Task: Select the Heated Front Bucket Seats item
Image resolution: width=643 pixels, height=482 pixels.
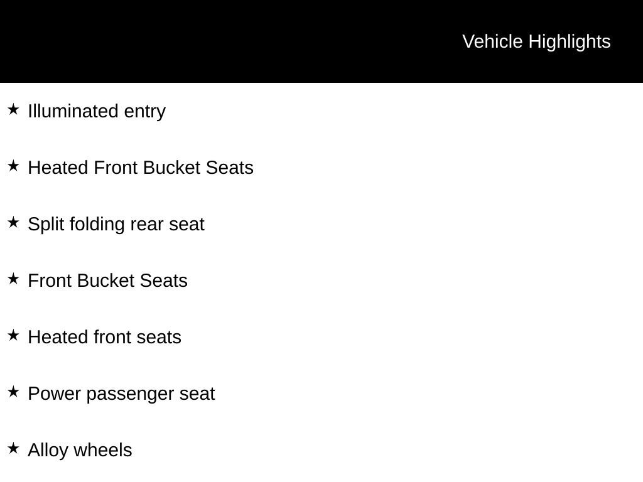Action: (141, 168)
